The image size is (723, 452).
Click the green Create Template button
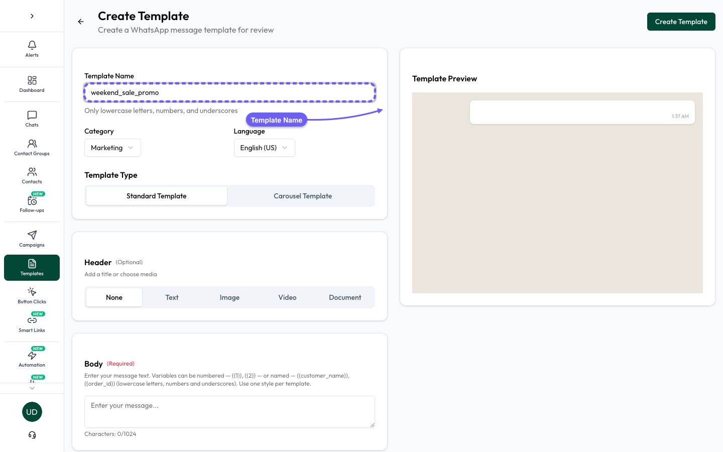[x=681, y=22]
